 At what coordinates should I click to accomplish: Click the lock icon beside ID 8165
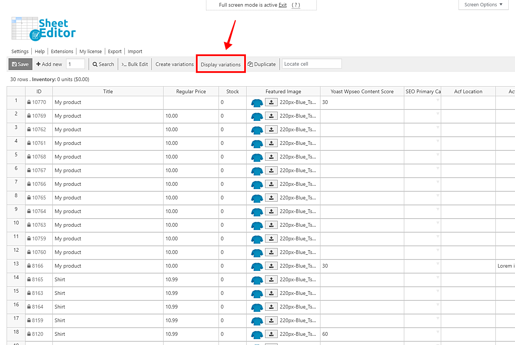29,280
